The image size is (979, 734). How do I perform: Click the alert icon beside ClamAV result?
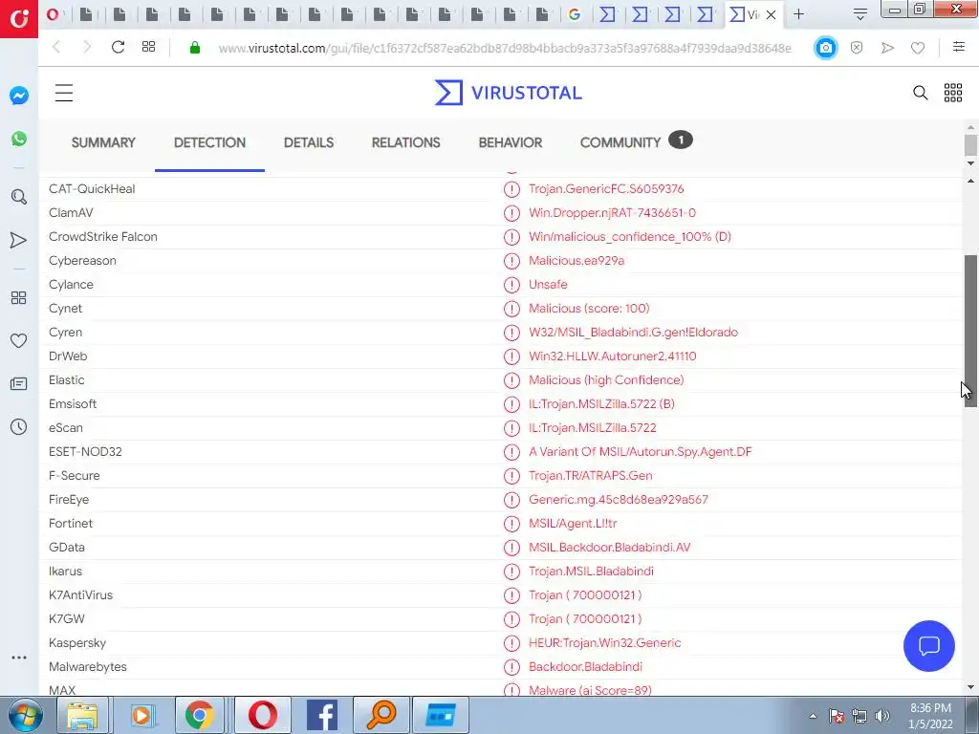[x=511, y=213]
